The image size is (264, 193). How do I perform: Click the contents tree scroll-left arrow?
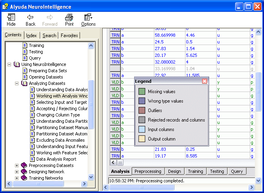point(9,184)
